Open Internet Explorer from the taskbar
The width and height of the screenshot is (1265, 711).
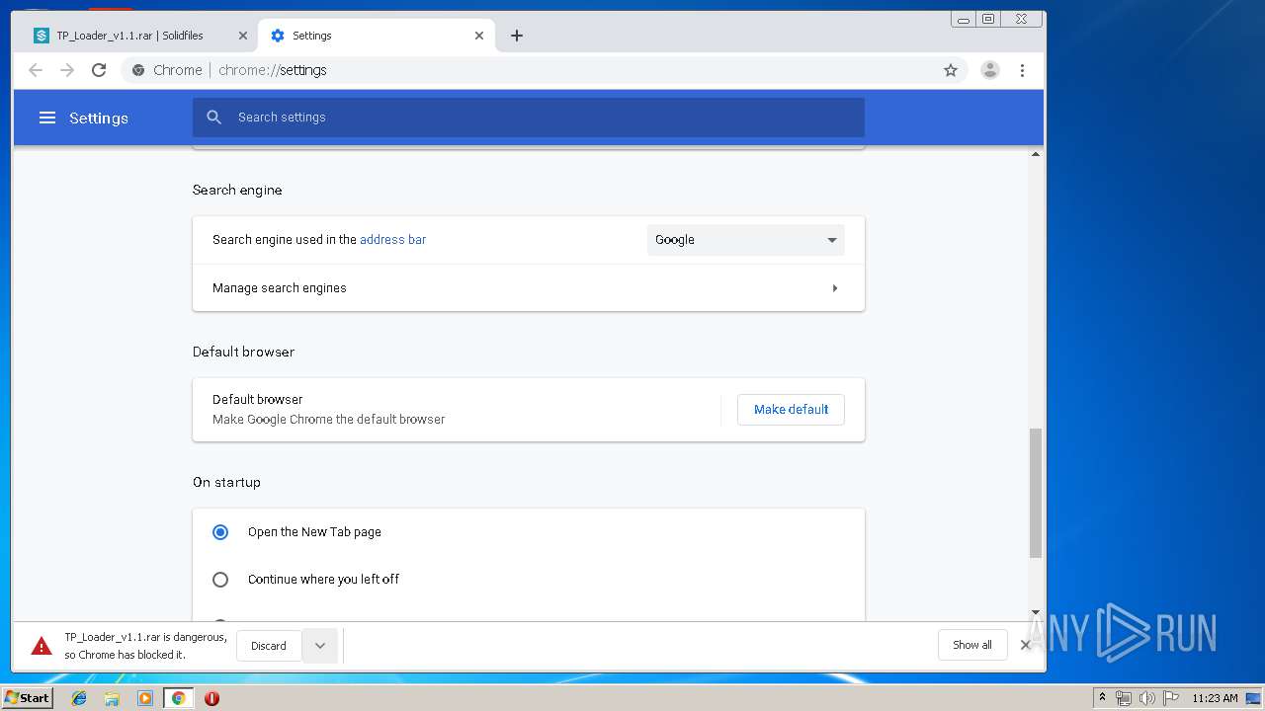click(x=79, y=698)
